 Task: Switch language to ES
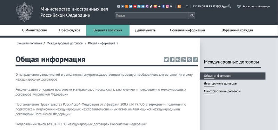(211, 7)
